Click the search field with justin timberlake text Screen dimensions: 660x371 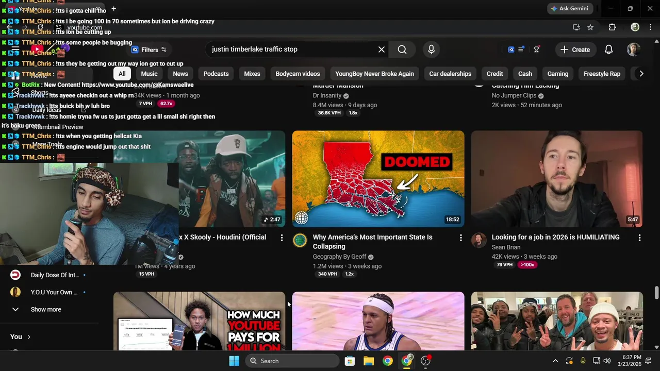tap(291, 49)
